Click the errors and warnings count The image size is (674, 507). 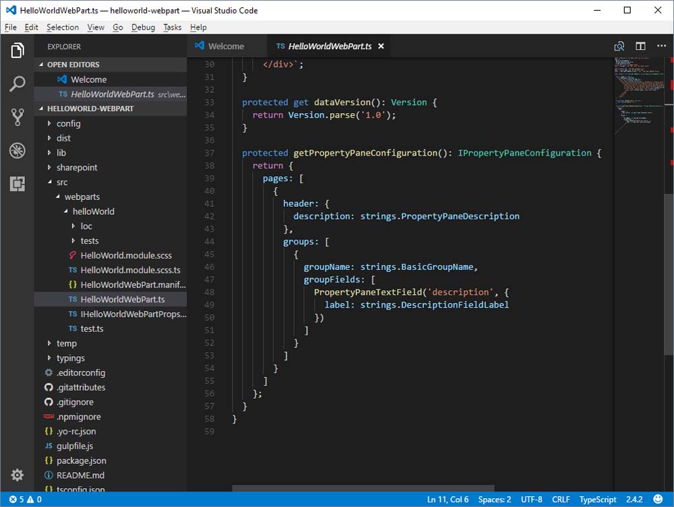[25, 500]
